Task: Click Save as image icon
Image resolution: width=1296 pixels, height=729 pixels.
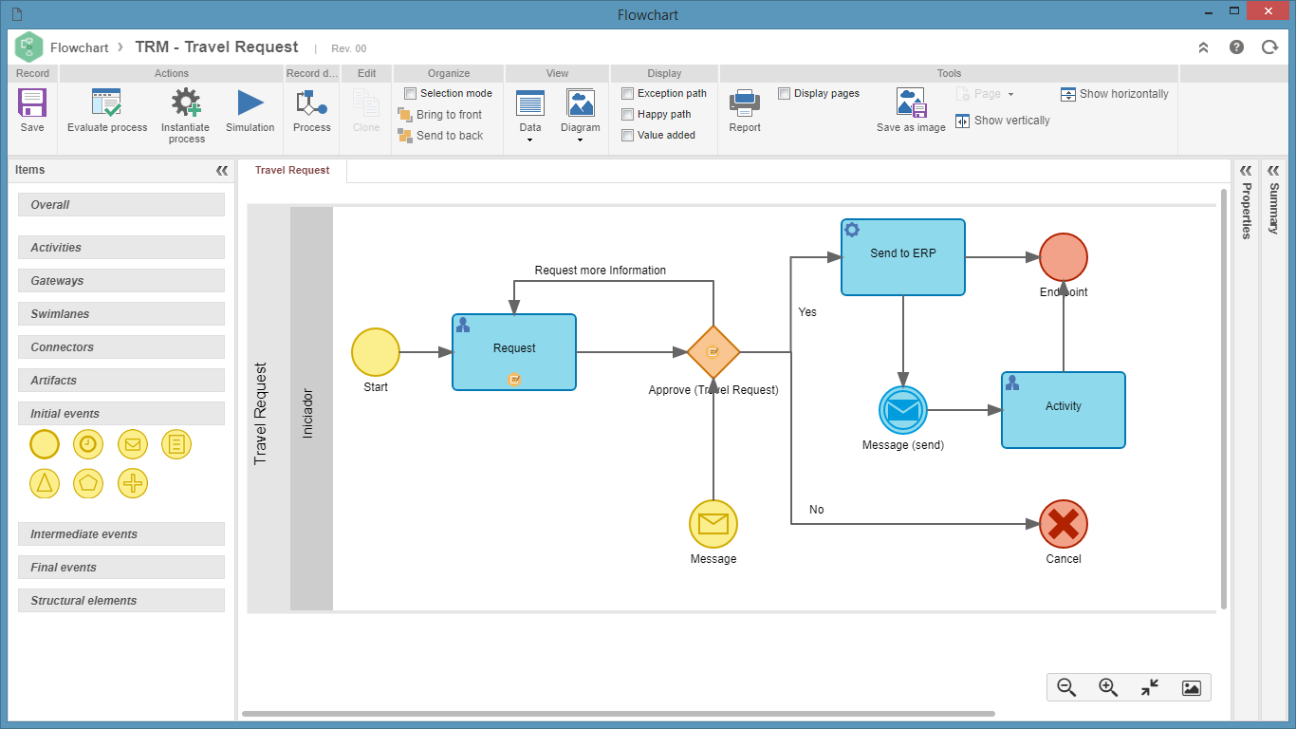Action: 911,103
